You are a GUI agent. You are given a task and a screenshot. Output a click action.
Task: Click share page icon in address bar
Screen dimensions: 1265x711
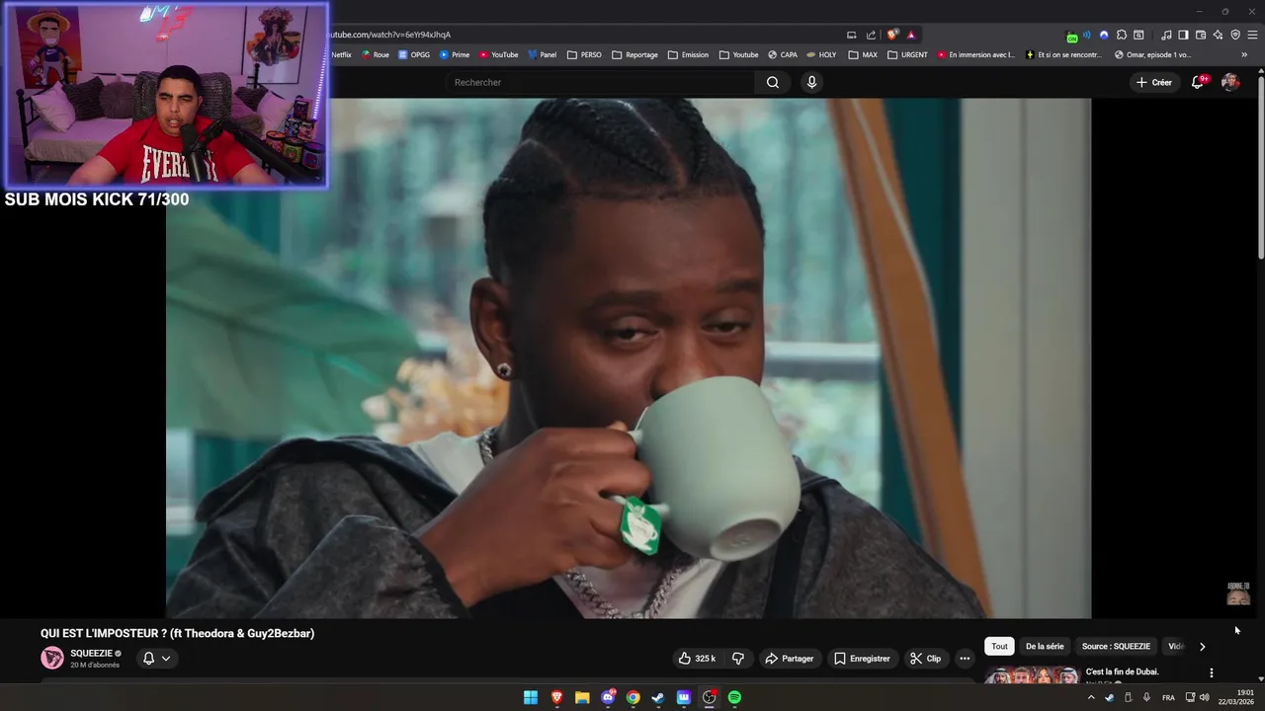tap(871, 35)
